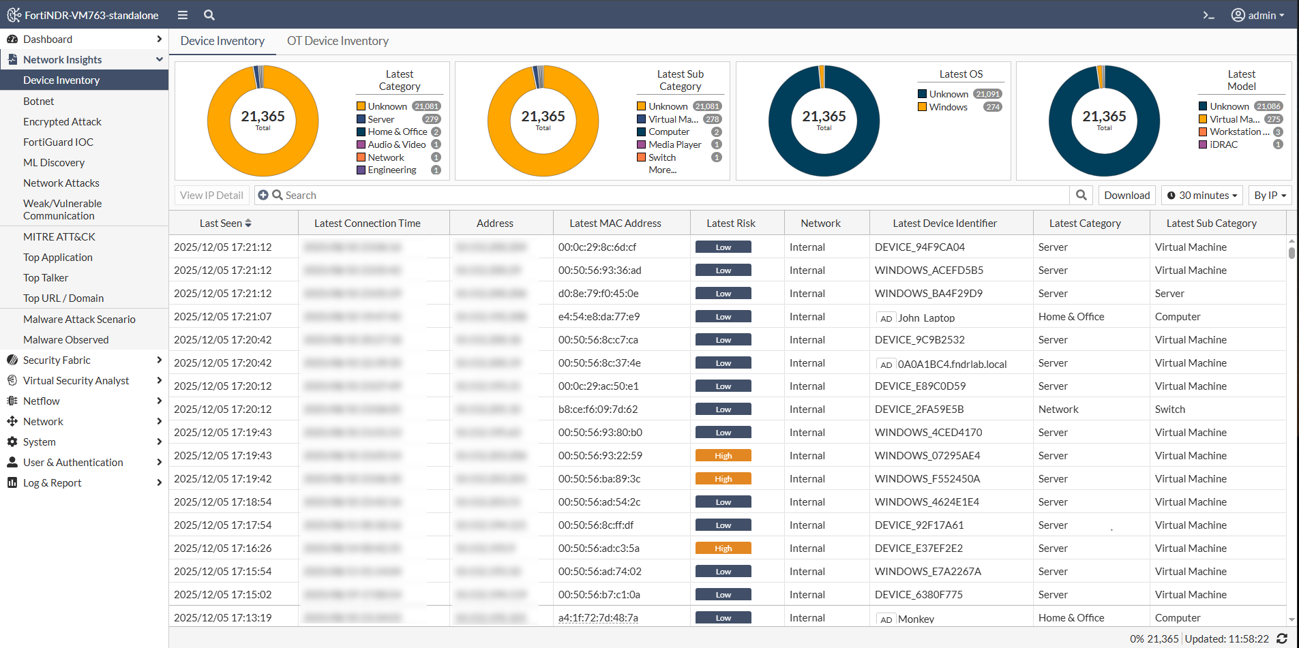Click the refresh icon in status bar
This screenshot has width=1299, height=648.
click(x=1282, y=638)
